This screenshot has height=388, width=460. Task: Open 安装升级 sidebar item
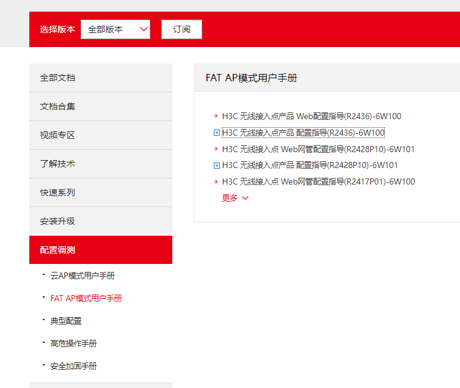click(x=101, y=221)
